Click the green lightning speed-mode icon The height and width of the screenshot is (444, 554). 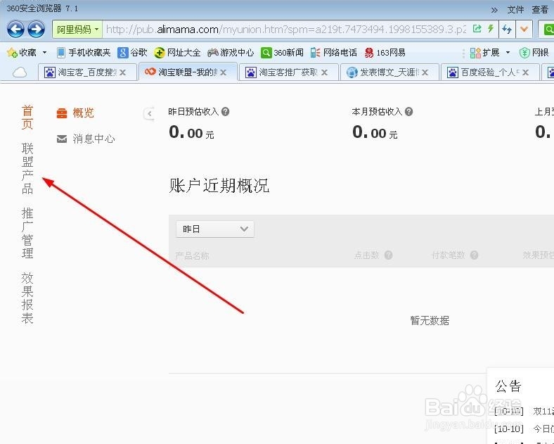tap(491, 28)
